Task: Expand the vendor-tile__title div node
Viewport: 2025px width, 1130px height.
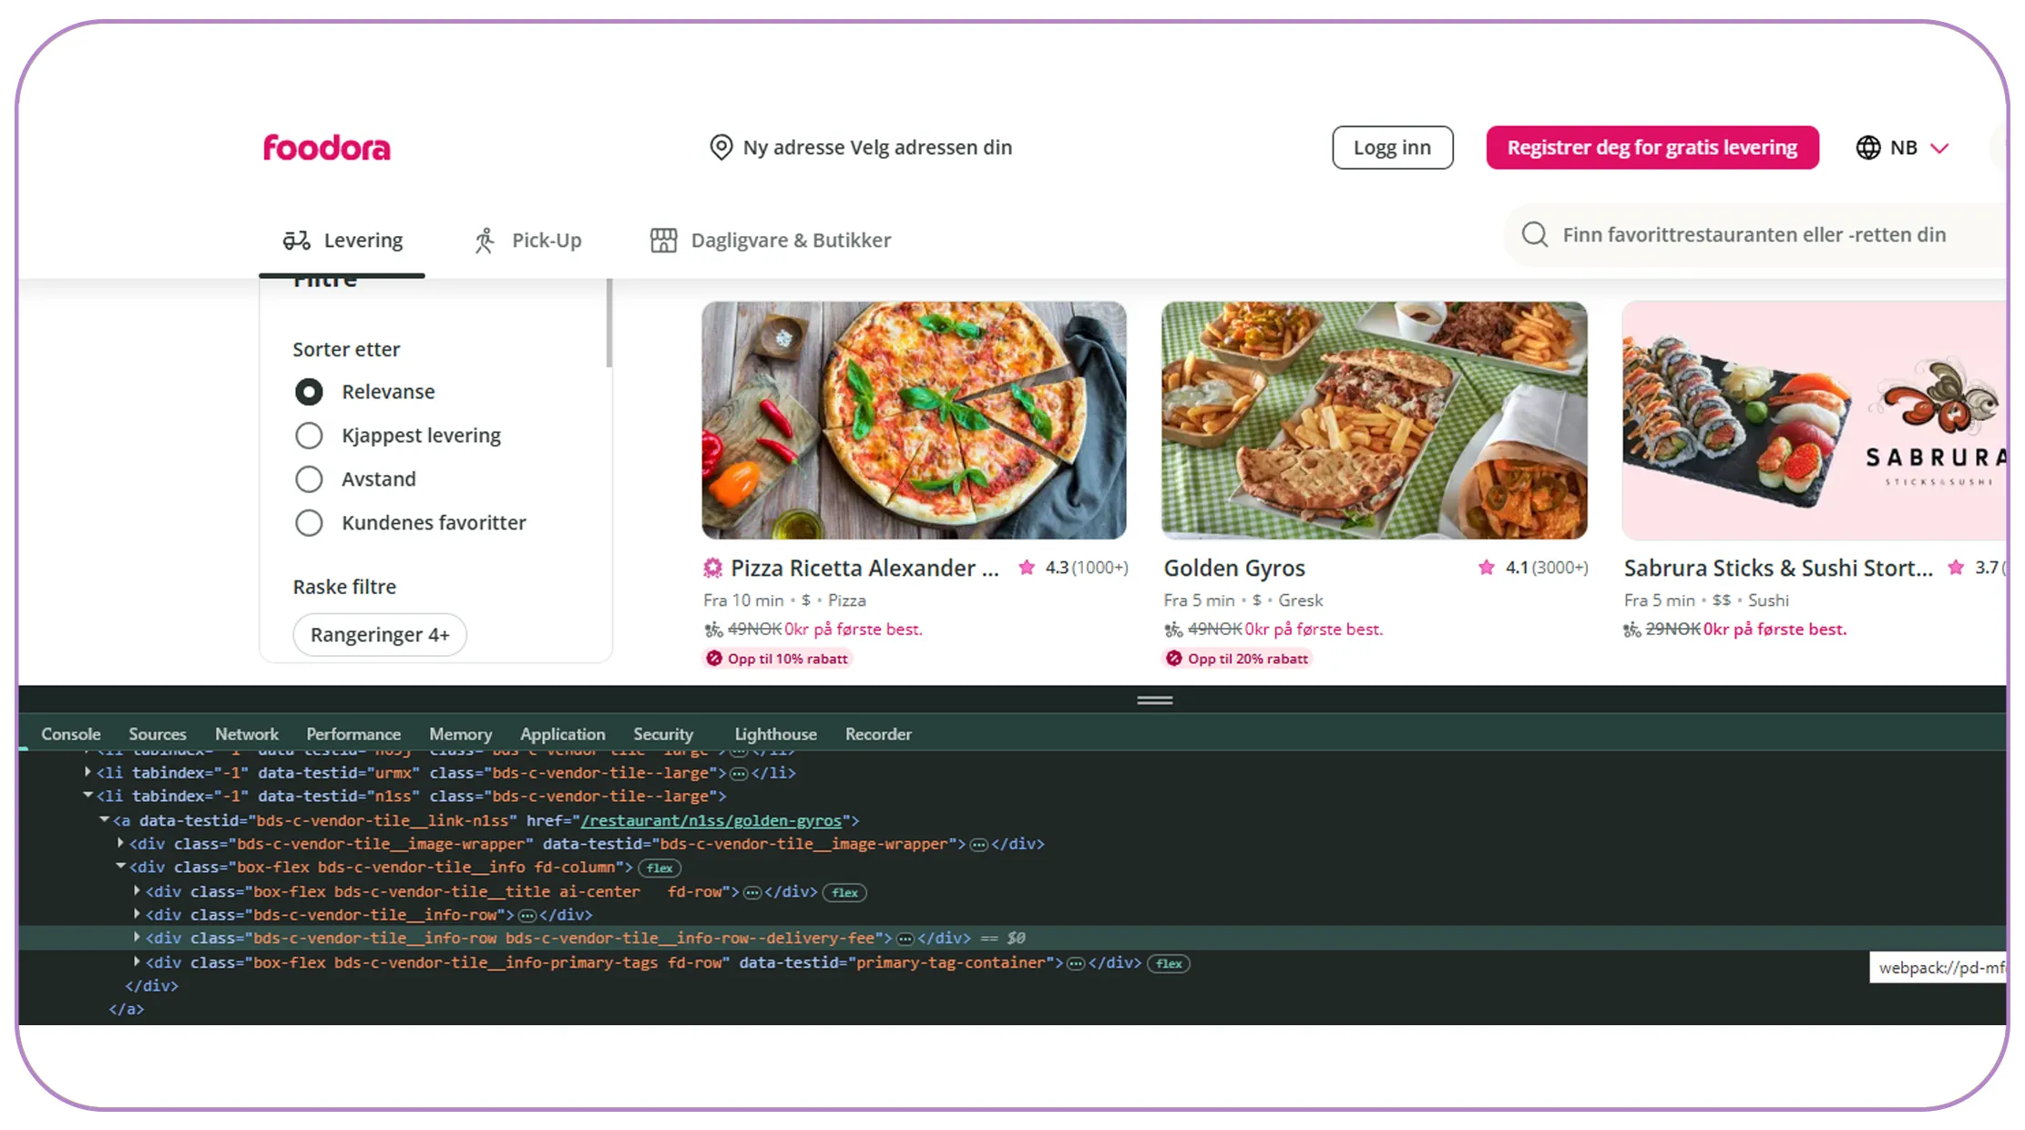Action: click(x=137, y=890)
